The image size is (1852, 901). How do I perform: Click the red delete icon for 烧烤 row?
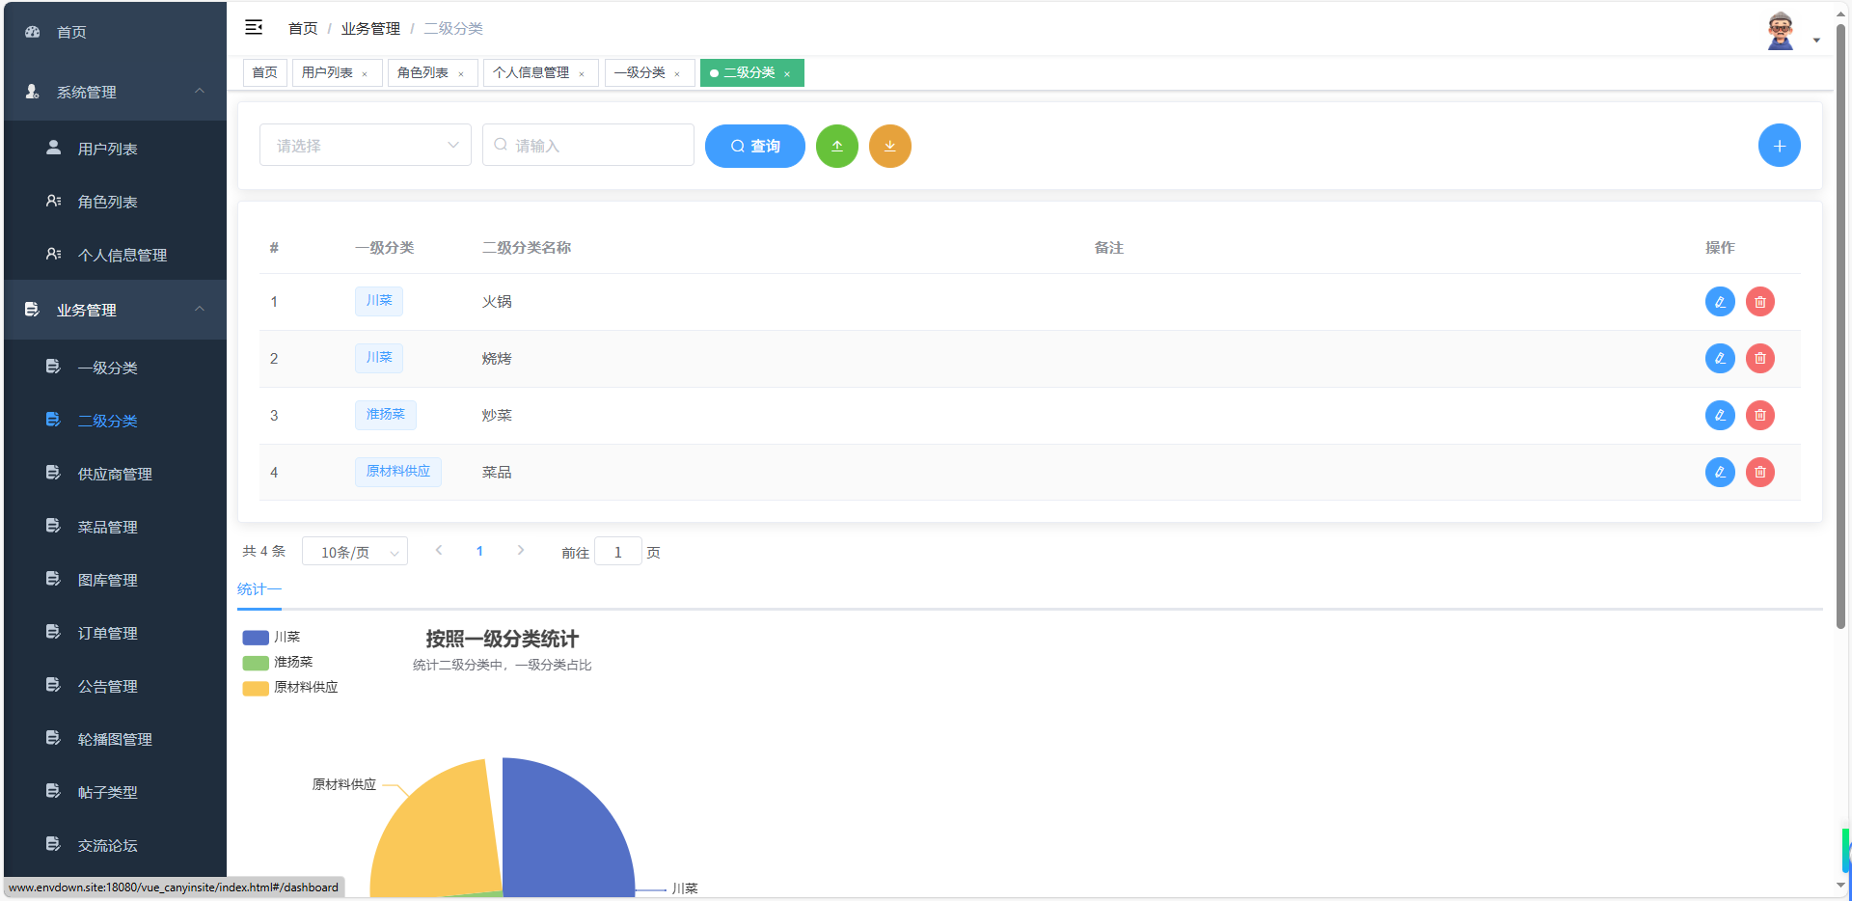1759,358
